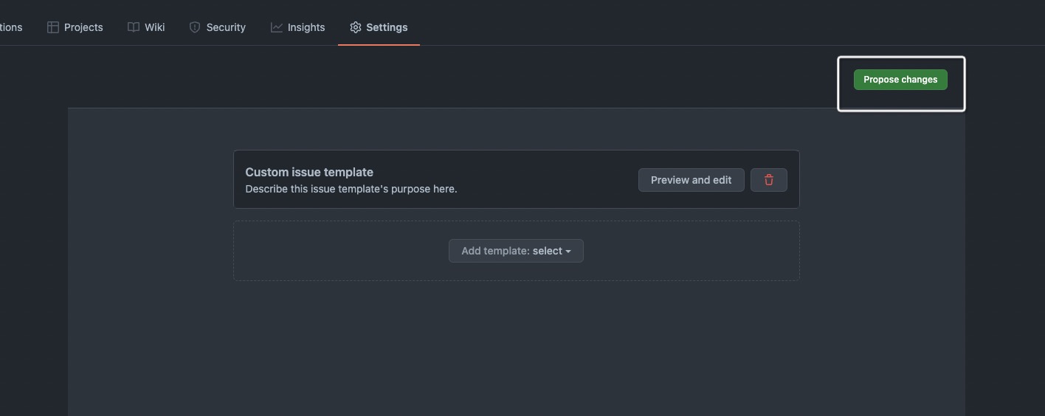Click the green Propose changes button
This screenshot has height=416, width=1045.
coord(900,80)
